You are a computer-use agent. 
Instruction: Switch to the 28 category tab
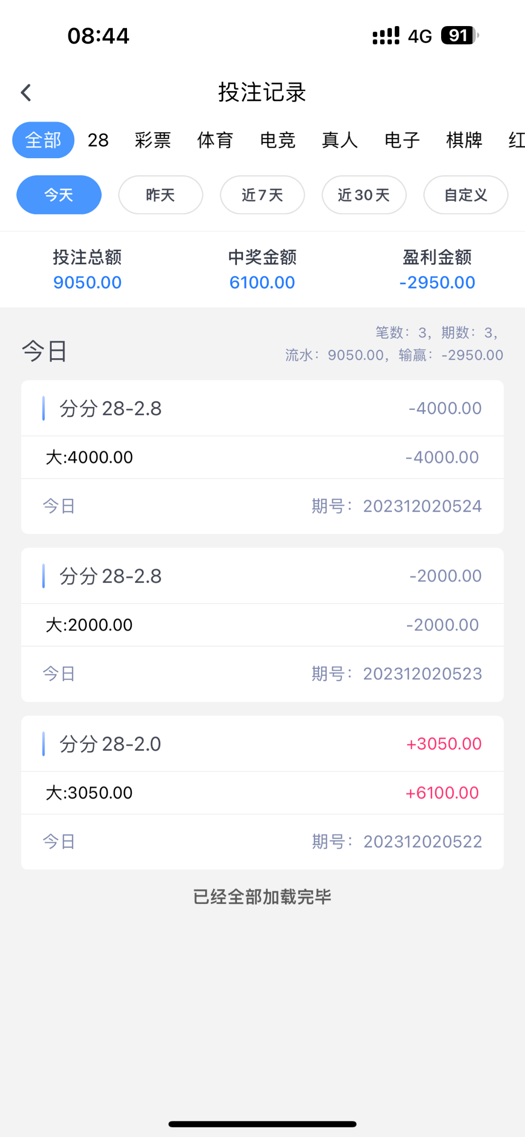tap(98, 140)
